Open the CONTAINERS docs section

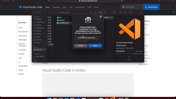click(23, 66)
